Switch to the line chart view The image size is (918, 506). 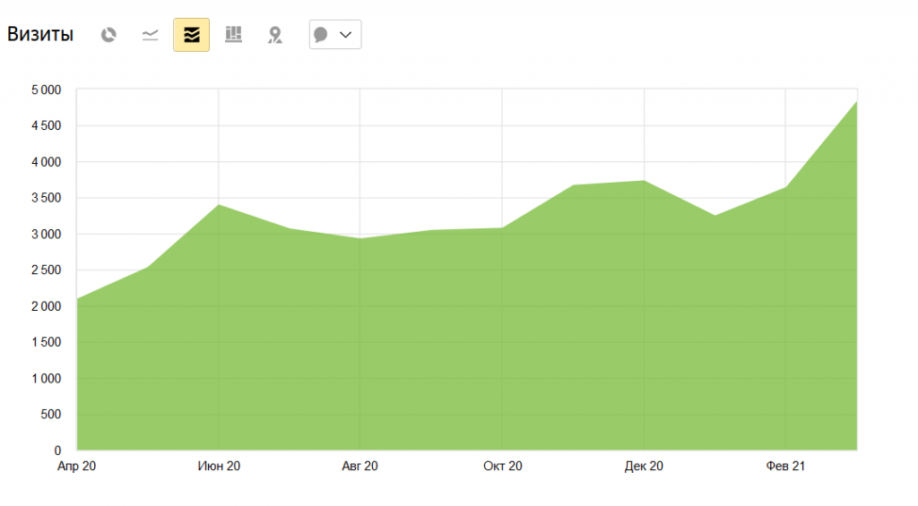pos(150,35)
